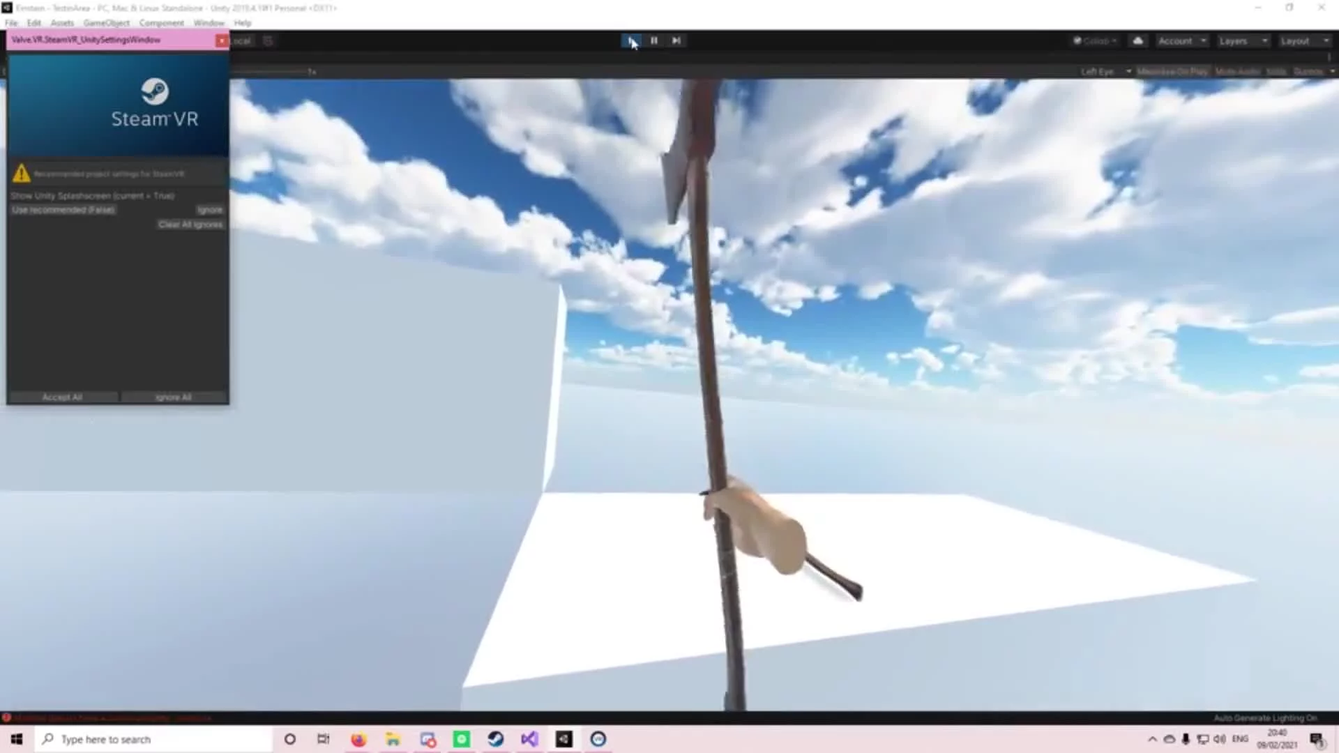The width and height of the screenshot is (1339, 753).
Task: Open the GameObject menu
Action: coord(106,22)
